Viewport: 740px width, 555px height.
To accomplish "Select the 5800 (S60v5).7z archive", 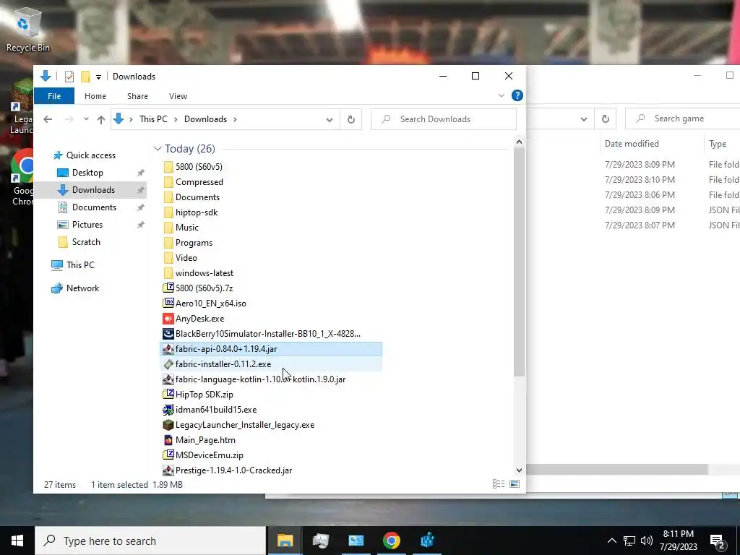I will pyautogui.click(x=204, y=288).
